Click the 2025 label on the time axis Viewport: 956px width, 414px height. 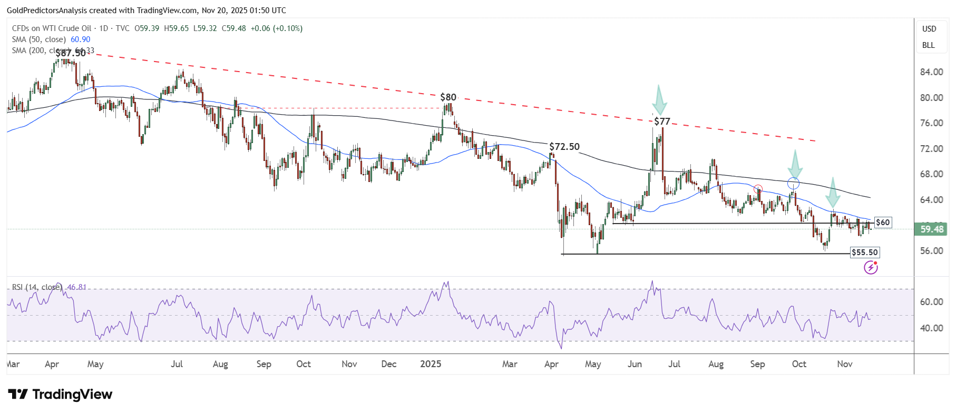pyautogui.click(x=431, y=364)
